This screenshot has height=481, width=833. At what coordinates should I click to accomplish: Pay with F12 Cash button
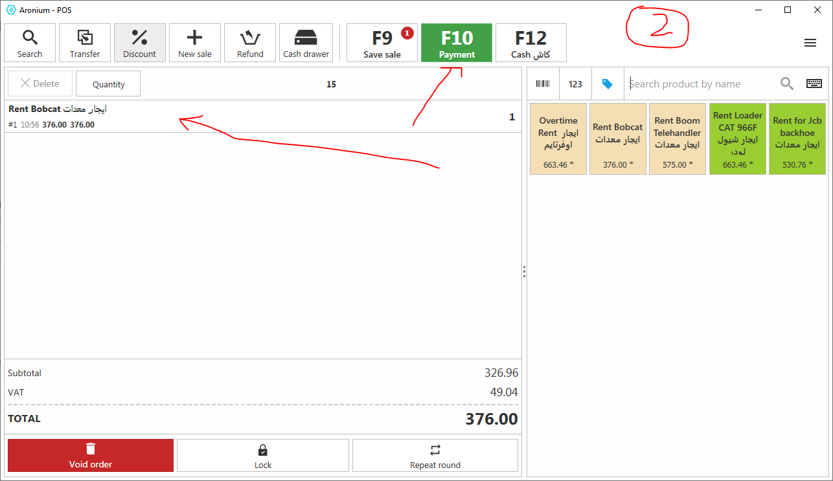click(x=531, y=43)
